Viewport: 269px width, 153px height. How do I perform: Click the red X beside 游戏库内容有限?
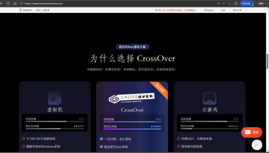pyautogui.click(x=178, y=146)
